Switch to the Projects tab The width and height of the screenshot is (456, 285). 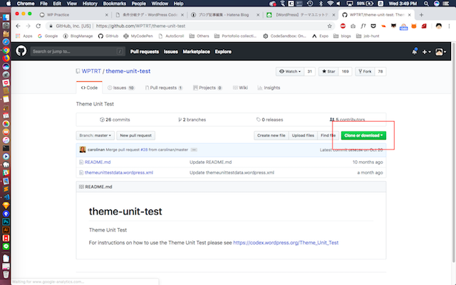click(x=207, y=88)
